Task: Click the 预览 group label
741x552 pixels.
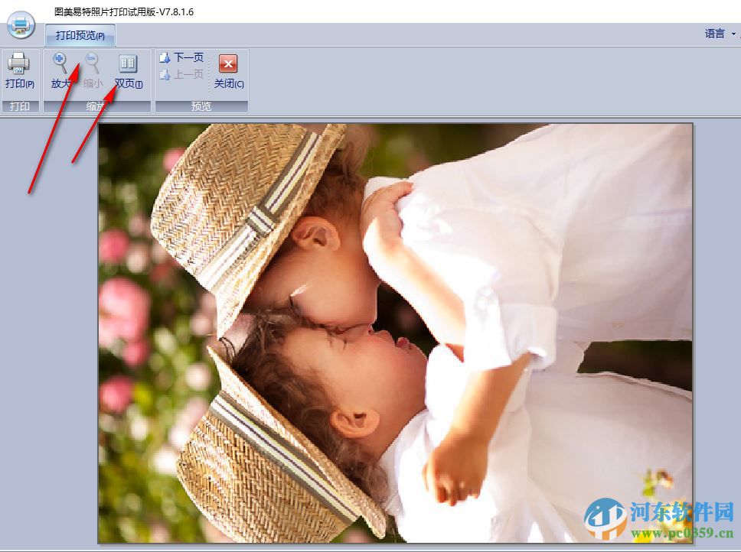Action: 201,106
